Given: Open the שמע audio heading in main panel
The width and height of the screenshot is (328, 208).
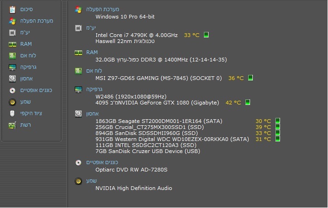Looking at the screenshot, I should 91,180.
